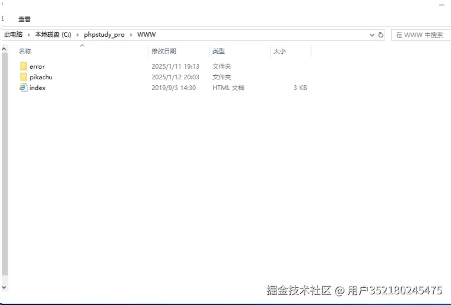The height and width of the screenshot is (305, 451).
Task: Select the index file name
Action: (37, 88)
